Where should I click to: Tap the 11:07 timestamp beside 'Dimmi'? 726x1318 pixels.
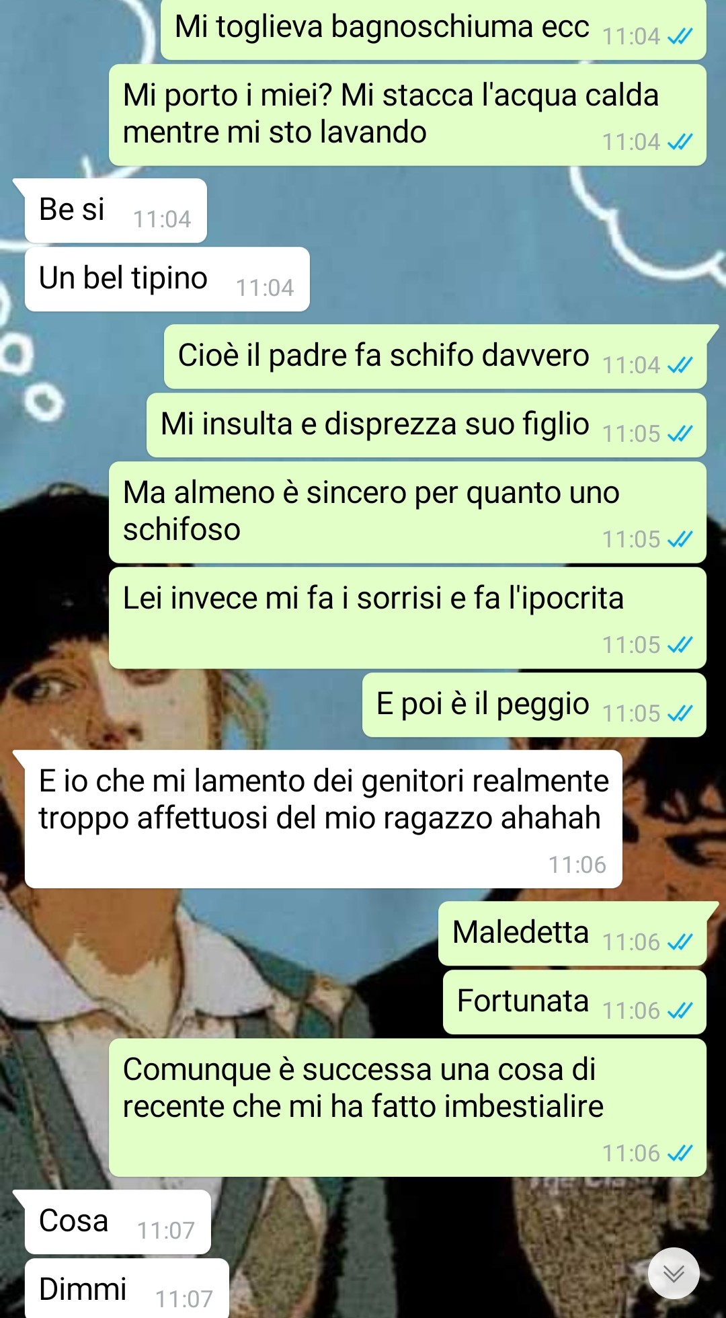point(184,1299)
